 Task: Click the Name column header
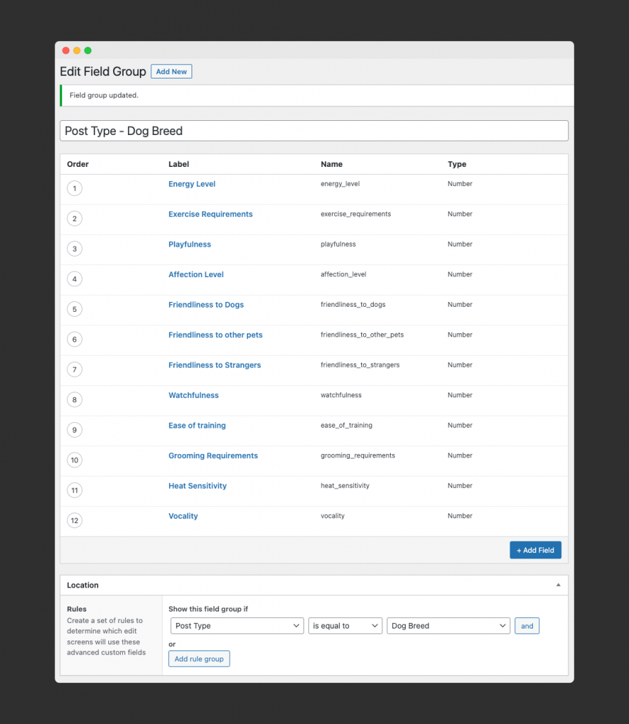331,164
